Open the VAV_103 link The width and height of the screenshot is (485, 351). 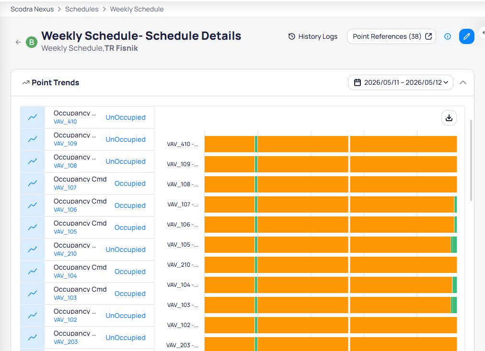point(65,298)
